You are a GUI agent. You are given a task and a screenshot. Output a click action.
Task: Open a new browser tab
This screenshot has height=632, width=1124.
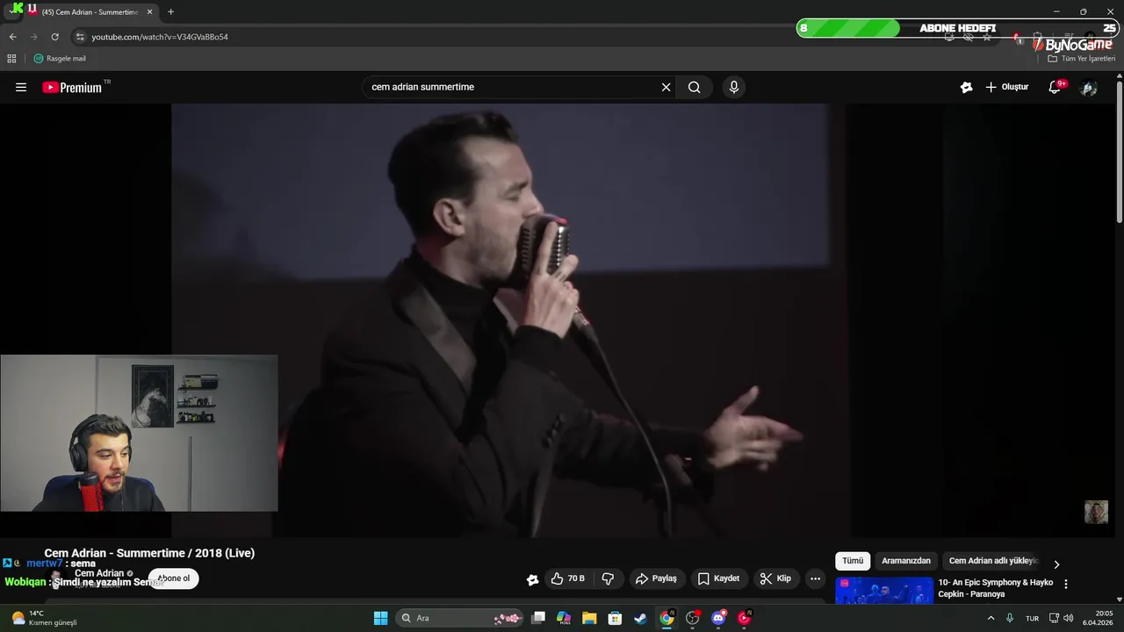[170, 11]
